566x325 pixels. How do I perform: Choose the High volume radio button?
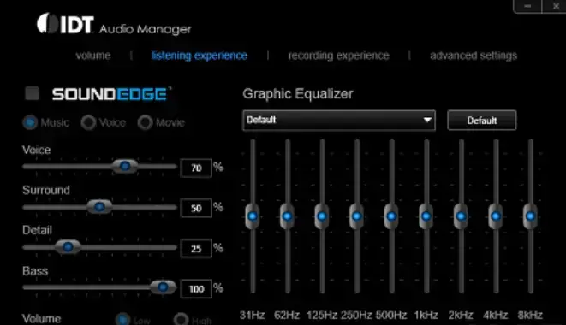pos(182,319)
